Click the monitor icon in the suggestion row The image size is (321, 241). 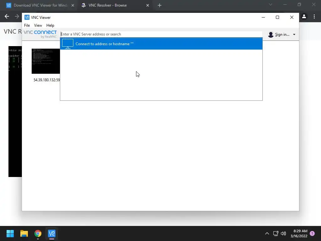pyautogui.click(x=68, y=44)
